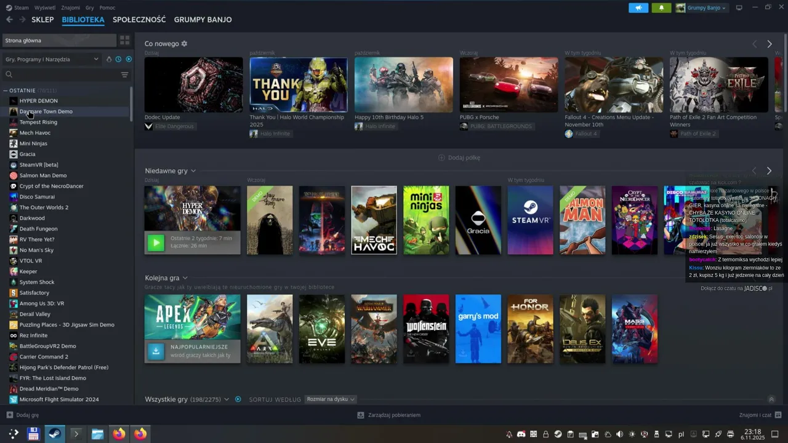Open Znajomi i czat panel
Viewport: 788px width, 443px height.
(760, 415)
